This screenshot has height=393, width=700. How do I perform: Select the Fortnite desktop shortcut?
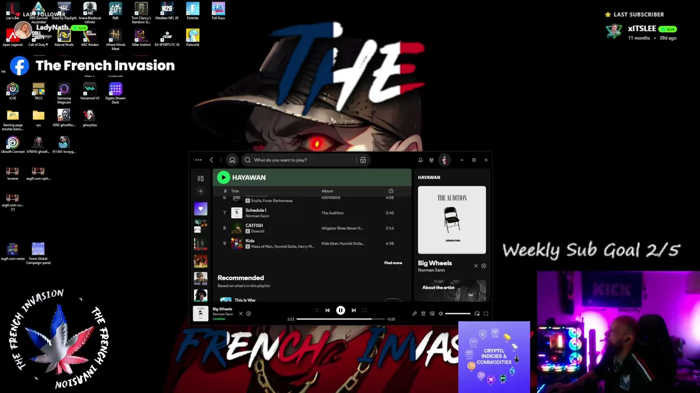click(x=192, y=11)
